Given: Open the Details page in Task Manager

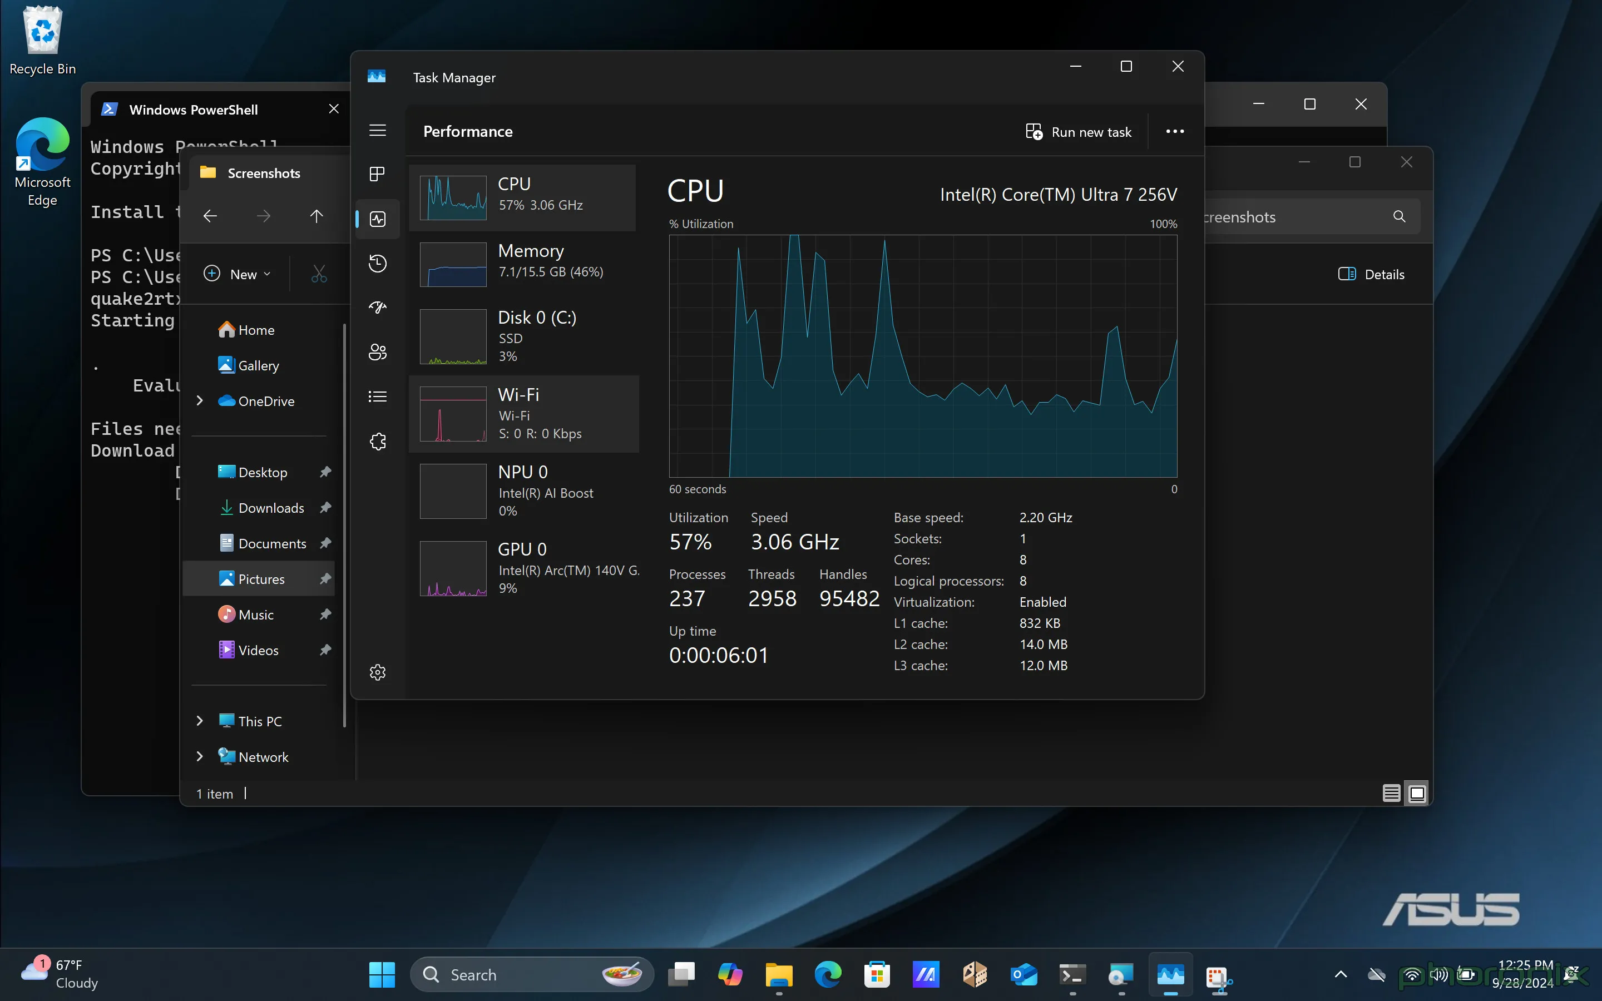Looking at the screenshot, I should coord(377,395).
